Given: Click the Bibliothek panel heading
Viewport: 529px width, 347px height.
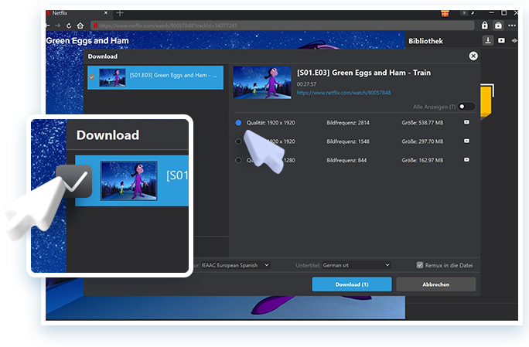Looking at the screenshot, I should (425, 41).
